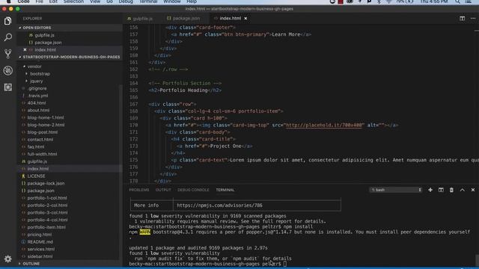Open the Apple menu

pos(8,1)
